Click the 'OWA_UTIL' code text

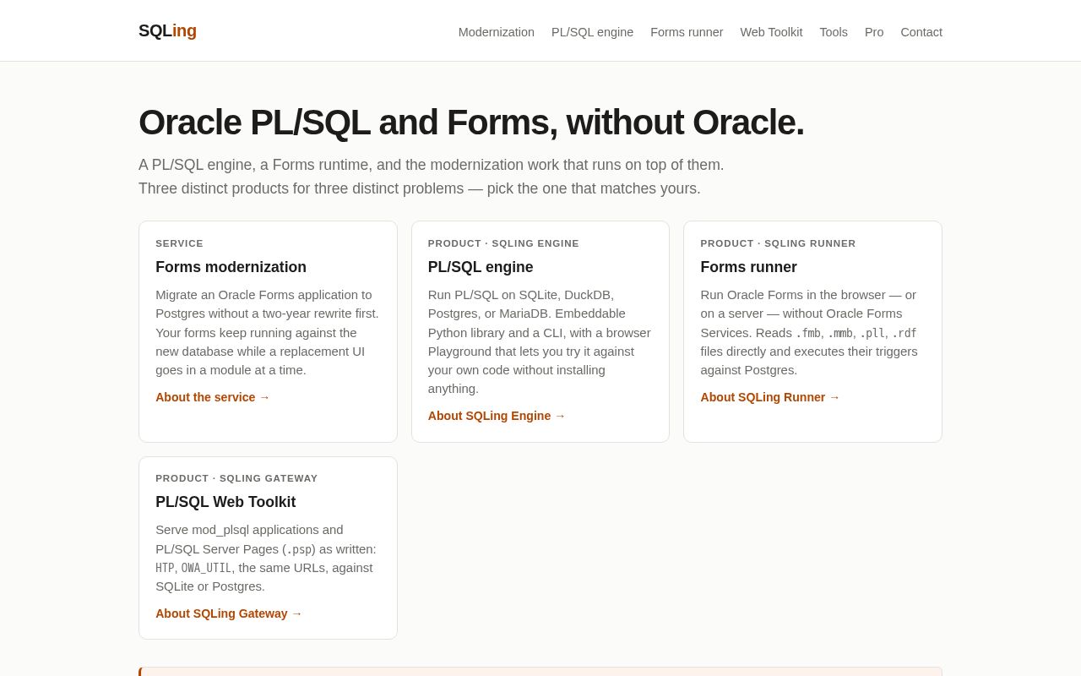206,568
